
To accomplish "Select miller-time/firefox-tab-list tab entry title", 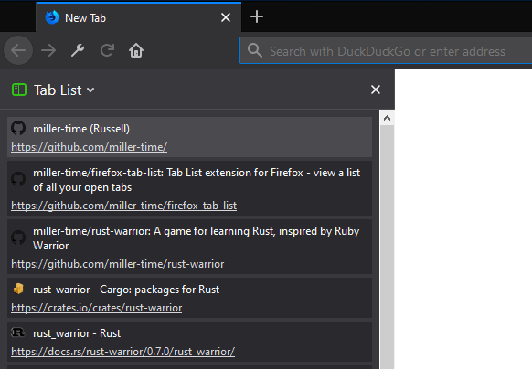I will click(197, 180).
